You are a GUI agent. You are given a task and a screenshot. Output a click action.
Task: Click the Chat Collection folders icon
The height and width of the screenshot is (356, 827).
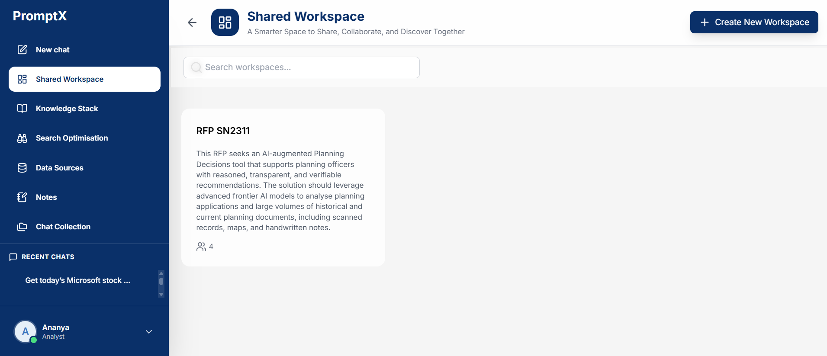(22, 227)
